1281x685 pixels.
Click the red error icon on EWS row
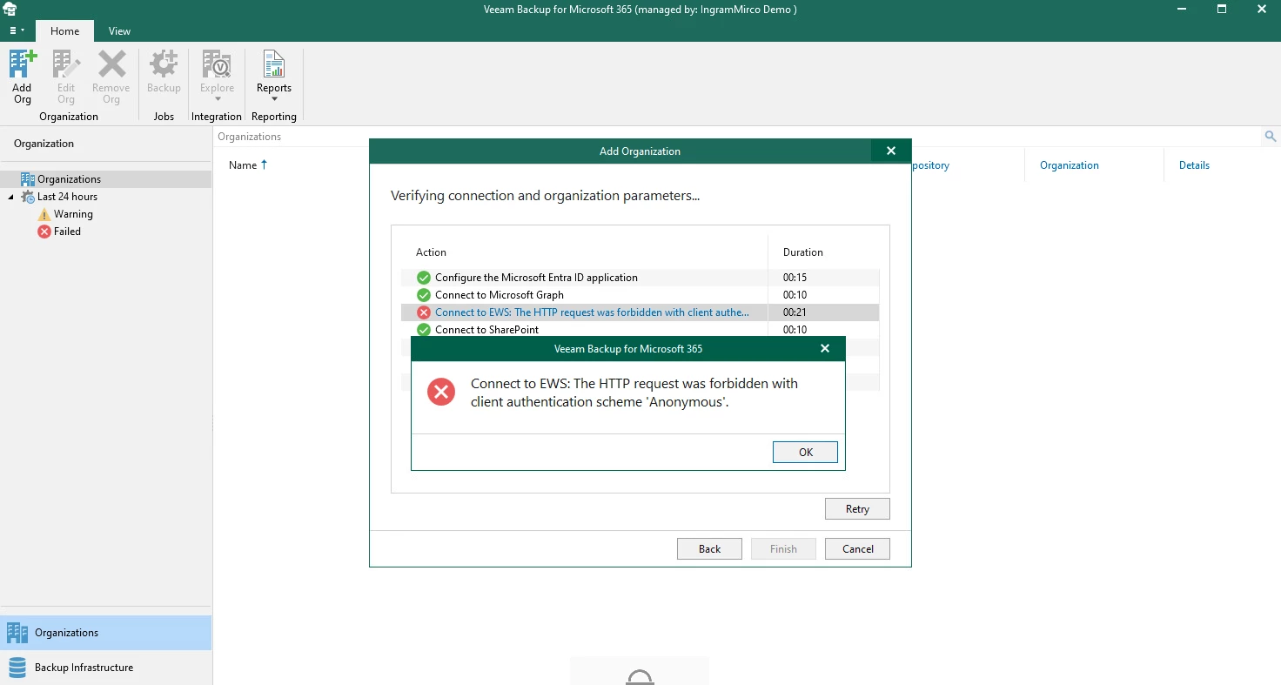coord(424,312)
